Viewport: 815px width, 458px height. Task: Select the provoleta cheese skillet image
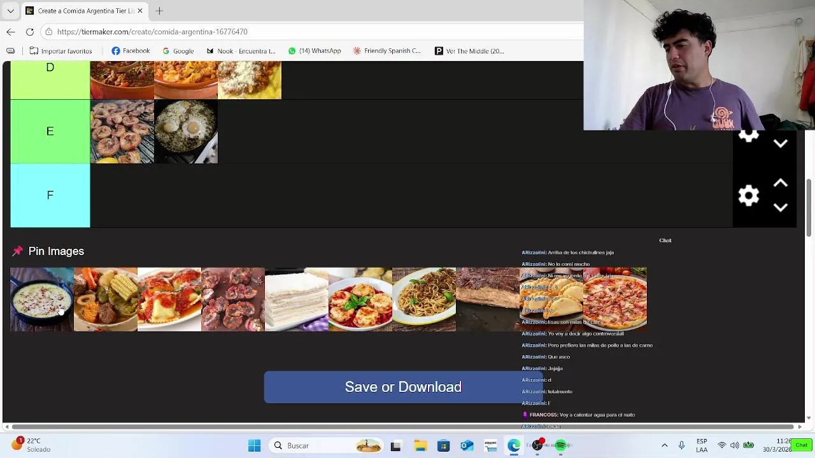pos(42,300)
